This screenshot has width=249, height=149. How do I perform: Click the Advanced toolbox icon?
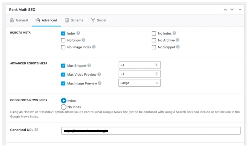[38, 20]
